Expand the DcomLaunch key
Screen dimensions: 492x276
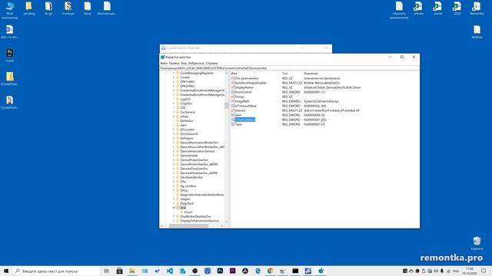click(x=174, y=133)
